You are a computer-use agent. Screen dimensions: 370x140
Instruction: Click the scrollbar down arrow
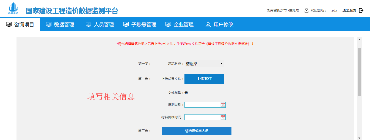click(x=359, y=138)
